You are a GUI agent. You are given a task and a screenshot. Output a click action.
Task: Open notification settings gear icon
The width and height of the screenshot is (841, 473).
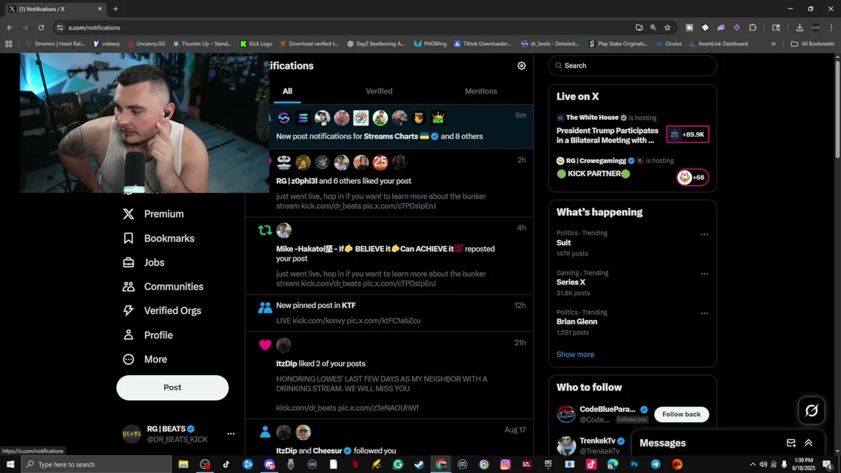522,66
